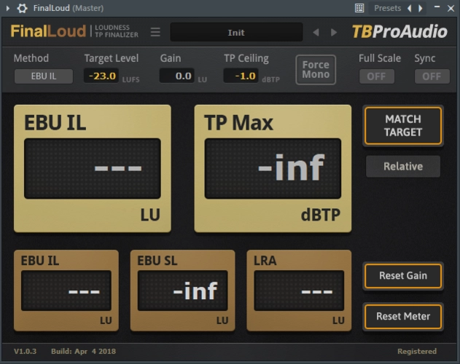Open the Init preset name display

(x=236, y=32)
